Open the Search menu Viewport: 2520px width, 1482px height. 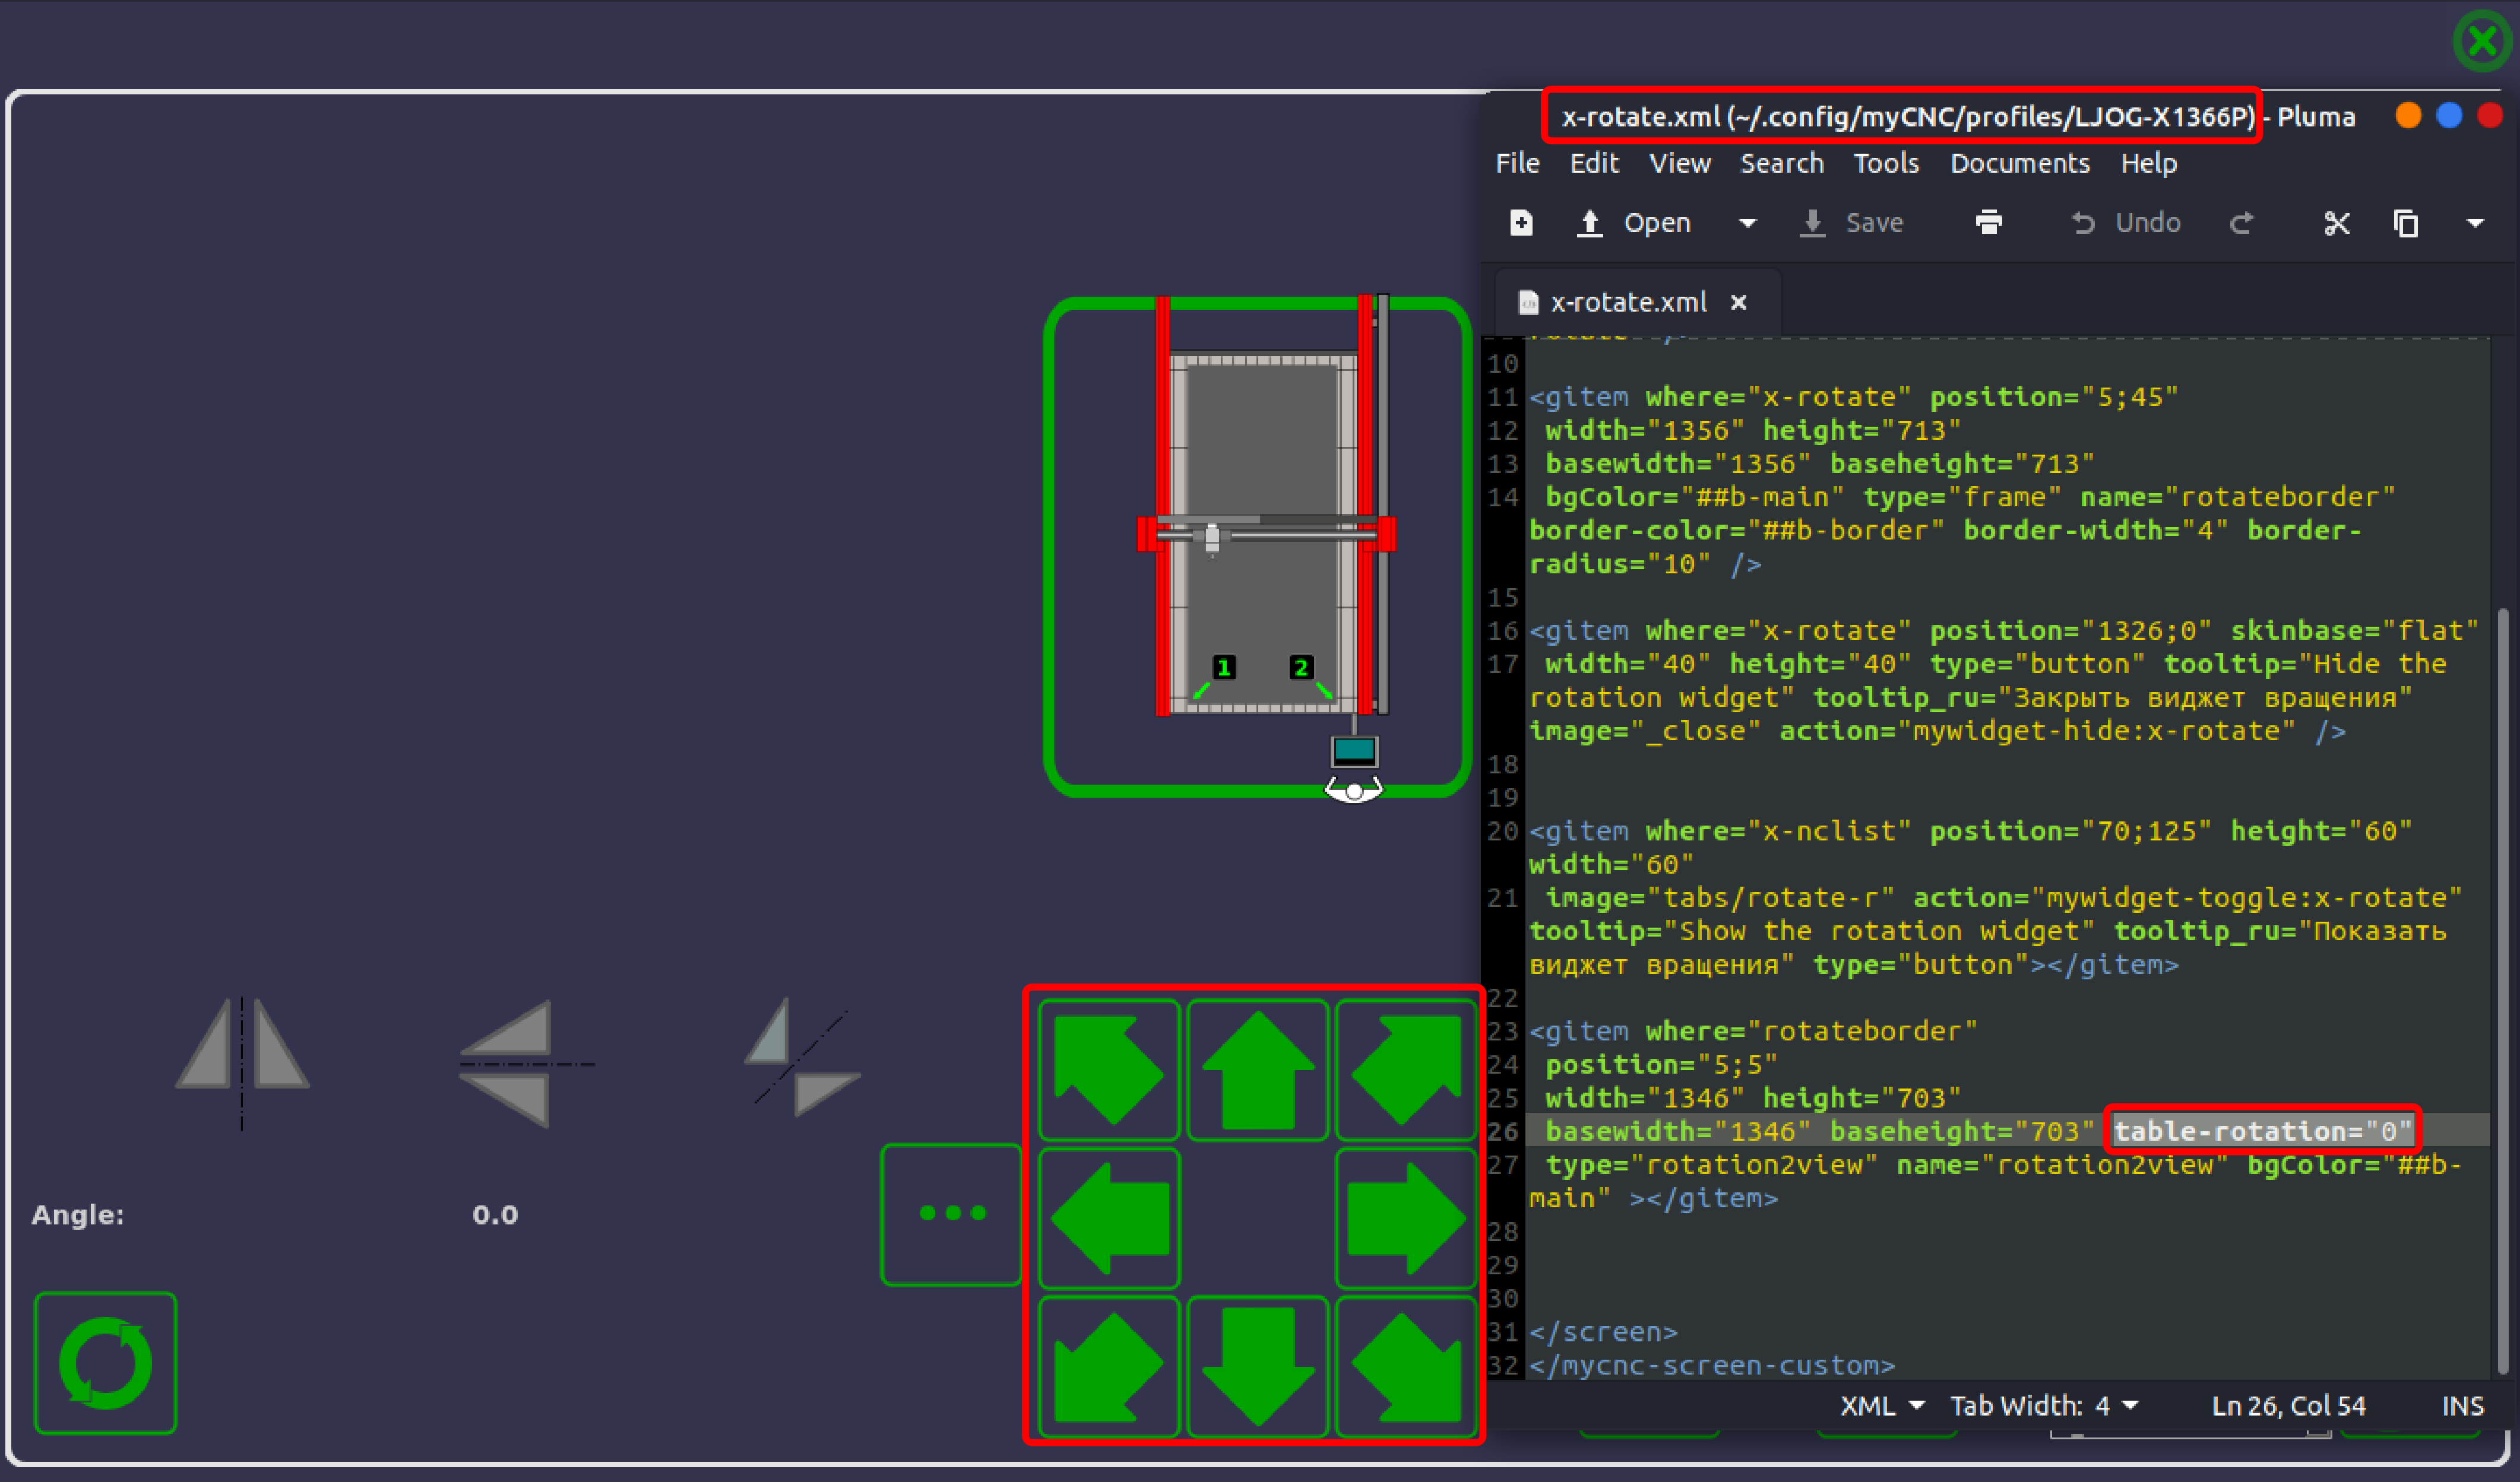click(1781, 164)
